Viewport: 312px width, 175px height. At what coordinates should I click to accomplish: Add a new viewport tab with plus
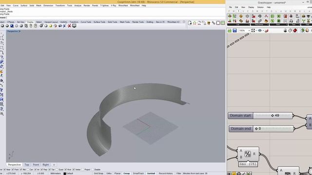point(54,165)
